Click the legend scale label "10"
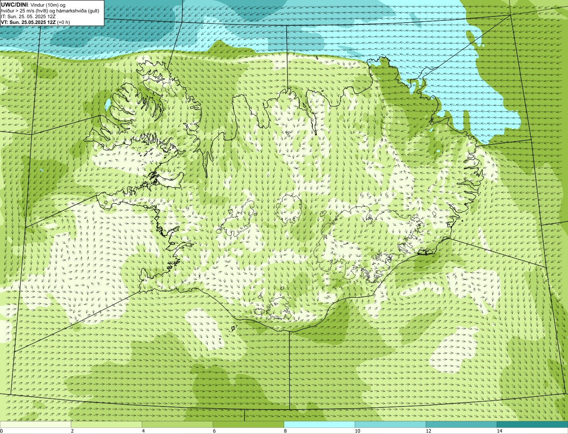The height and width of the screenshot is (434, 568). (357, 431)
